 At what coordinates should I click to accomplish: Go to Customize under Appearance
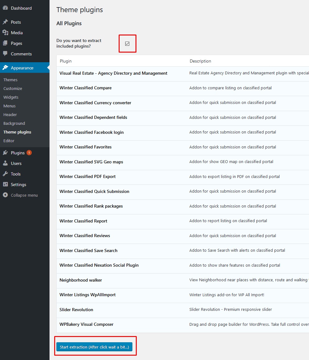13,89
